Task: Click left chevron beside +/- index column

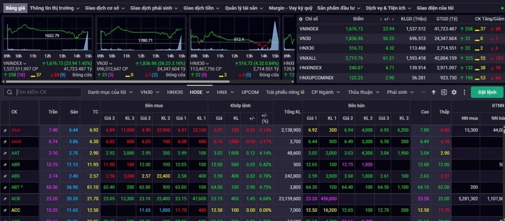Action: point(381,19)
